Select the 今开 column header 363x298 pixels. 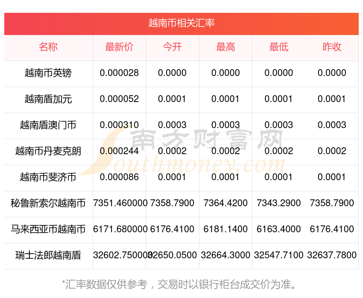(172, 47)
